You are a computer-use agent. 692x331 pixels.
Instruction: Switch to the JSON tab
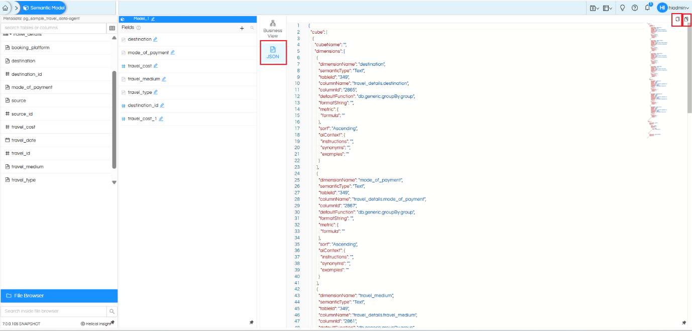pos(273,52)
